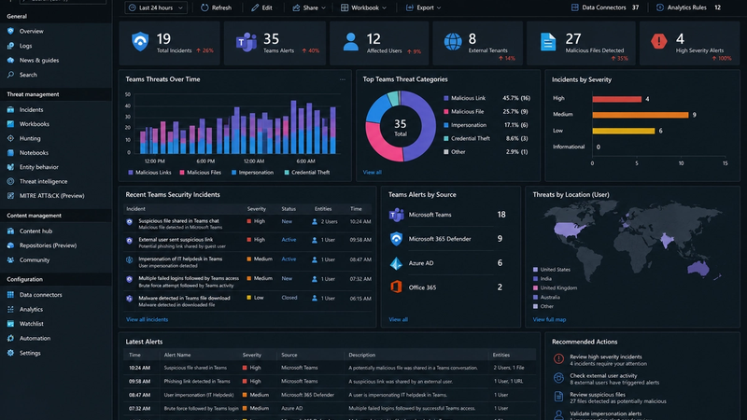Click the Data connectors grid icon in the sidebar

tap(10, 295)
